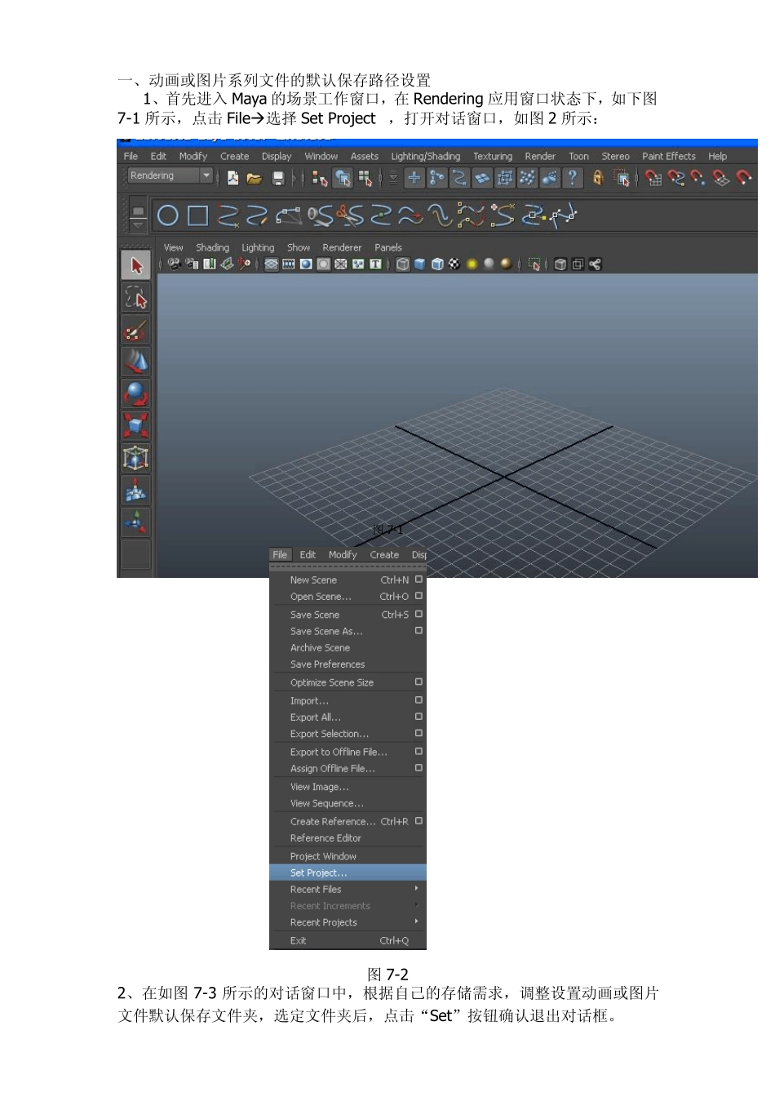Toggle the viewport grid display button
The image size is (775, 1097).
tap(272, 264)
